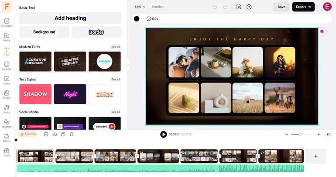The width and height of the screenshot is (336, 177).
Task: Choose the SHADOW text style
Action: pos(35,94)
